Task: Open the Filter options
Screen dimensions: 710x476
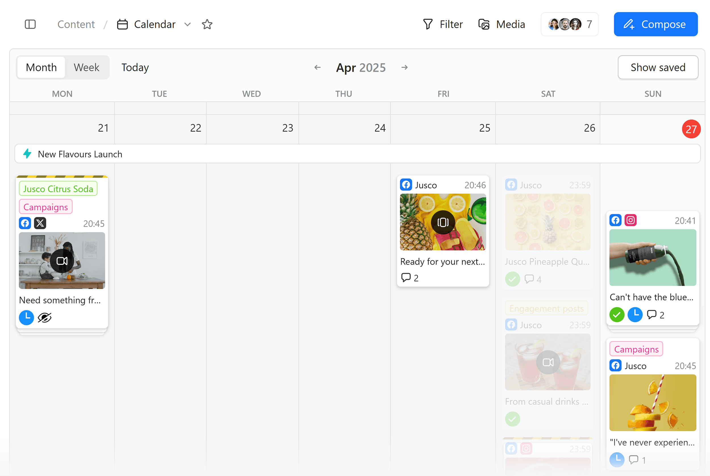Action: pos(443,24)
